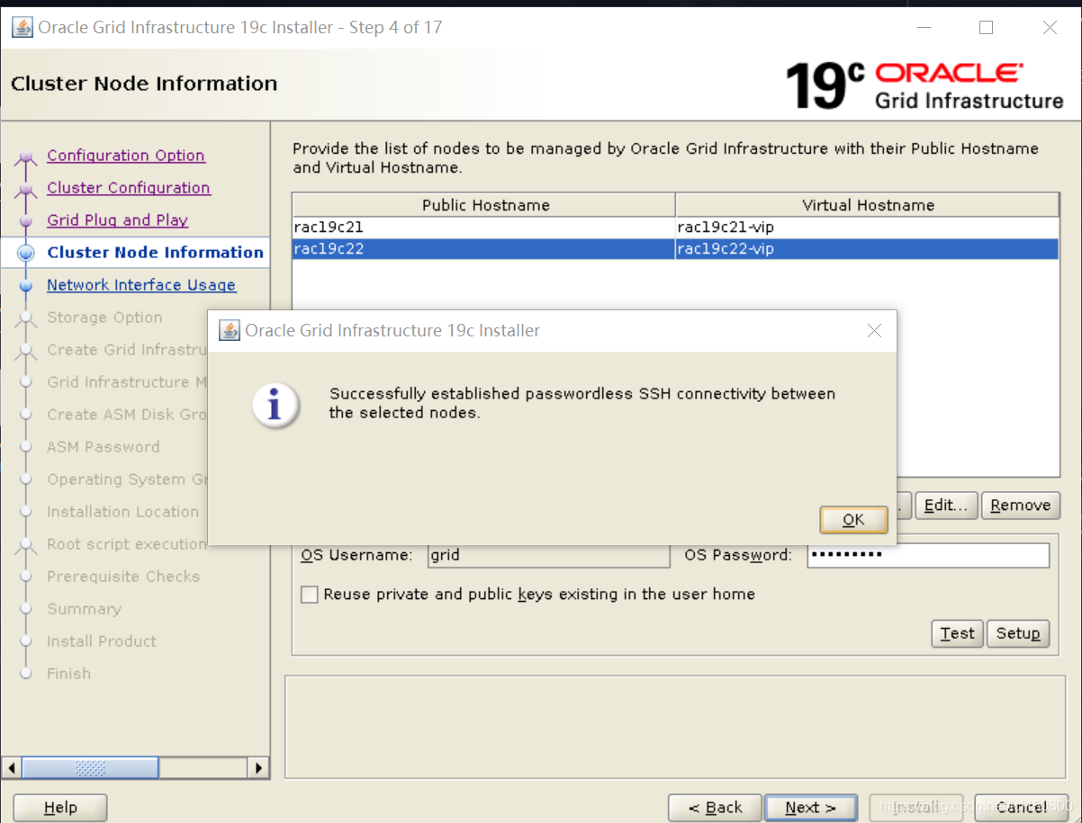Click the right arrow of the sidebar scrollbar
The image size is (1082, 823).
coord(258,768)
